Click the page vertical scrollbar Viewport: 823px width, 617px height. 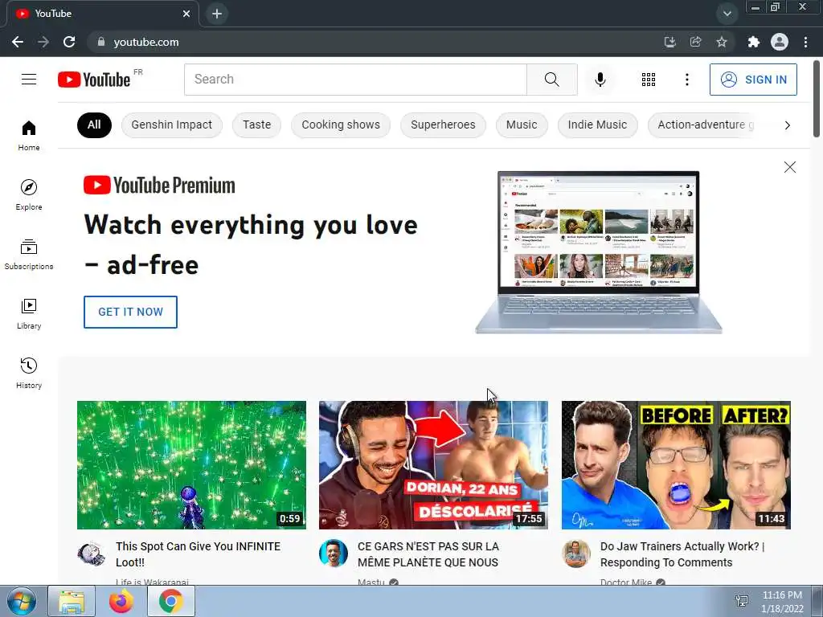[x=817, y=100]
